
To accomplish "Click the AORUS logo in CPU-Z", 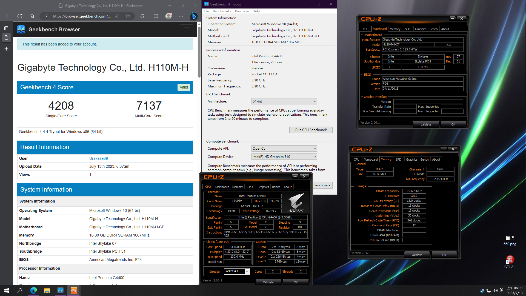I will tap(296, 203).
